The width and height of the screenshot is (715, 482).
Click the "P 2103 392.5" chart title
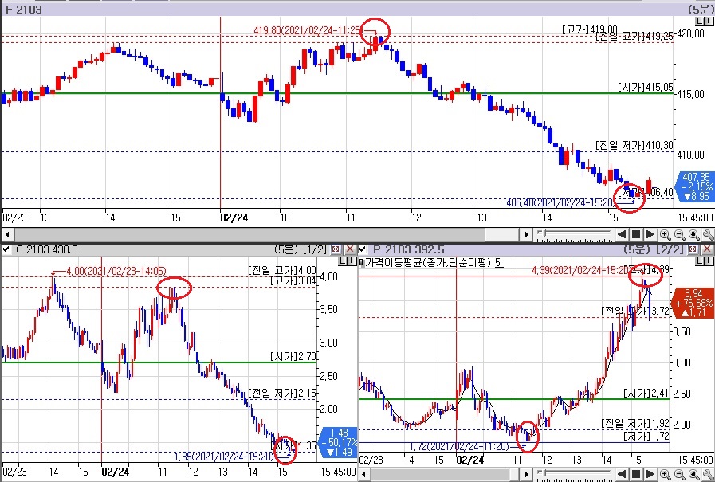click(x=409, y=249)
